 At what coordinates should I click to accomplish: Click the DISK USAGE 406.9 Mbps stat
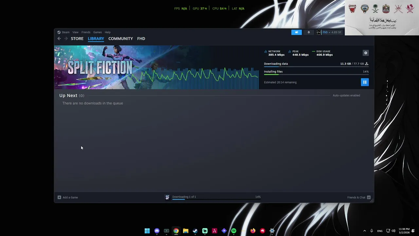coord(322,53)
